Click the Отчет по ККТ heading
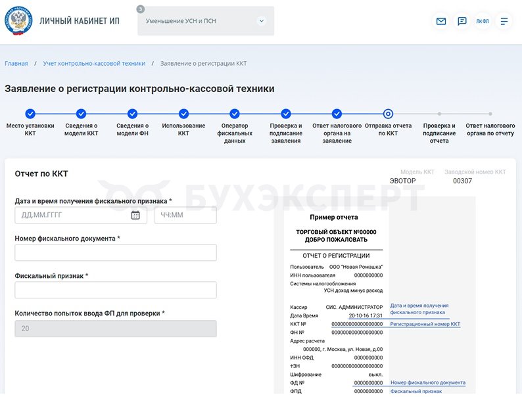 coord(41,174)
